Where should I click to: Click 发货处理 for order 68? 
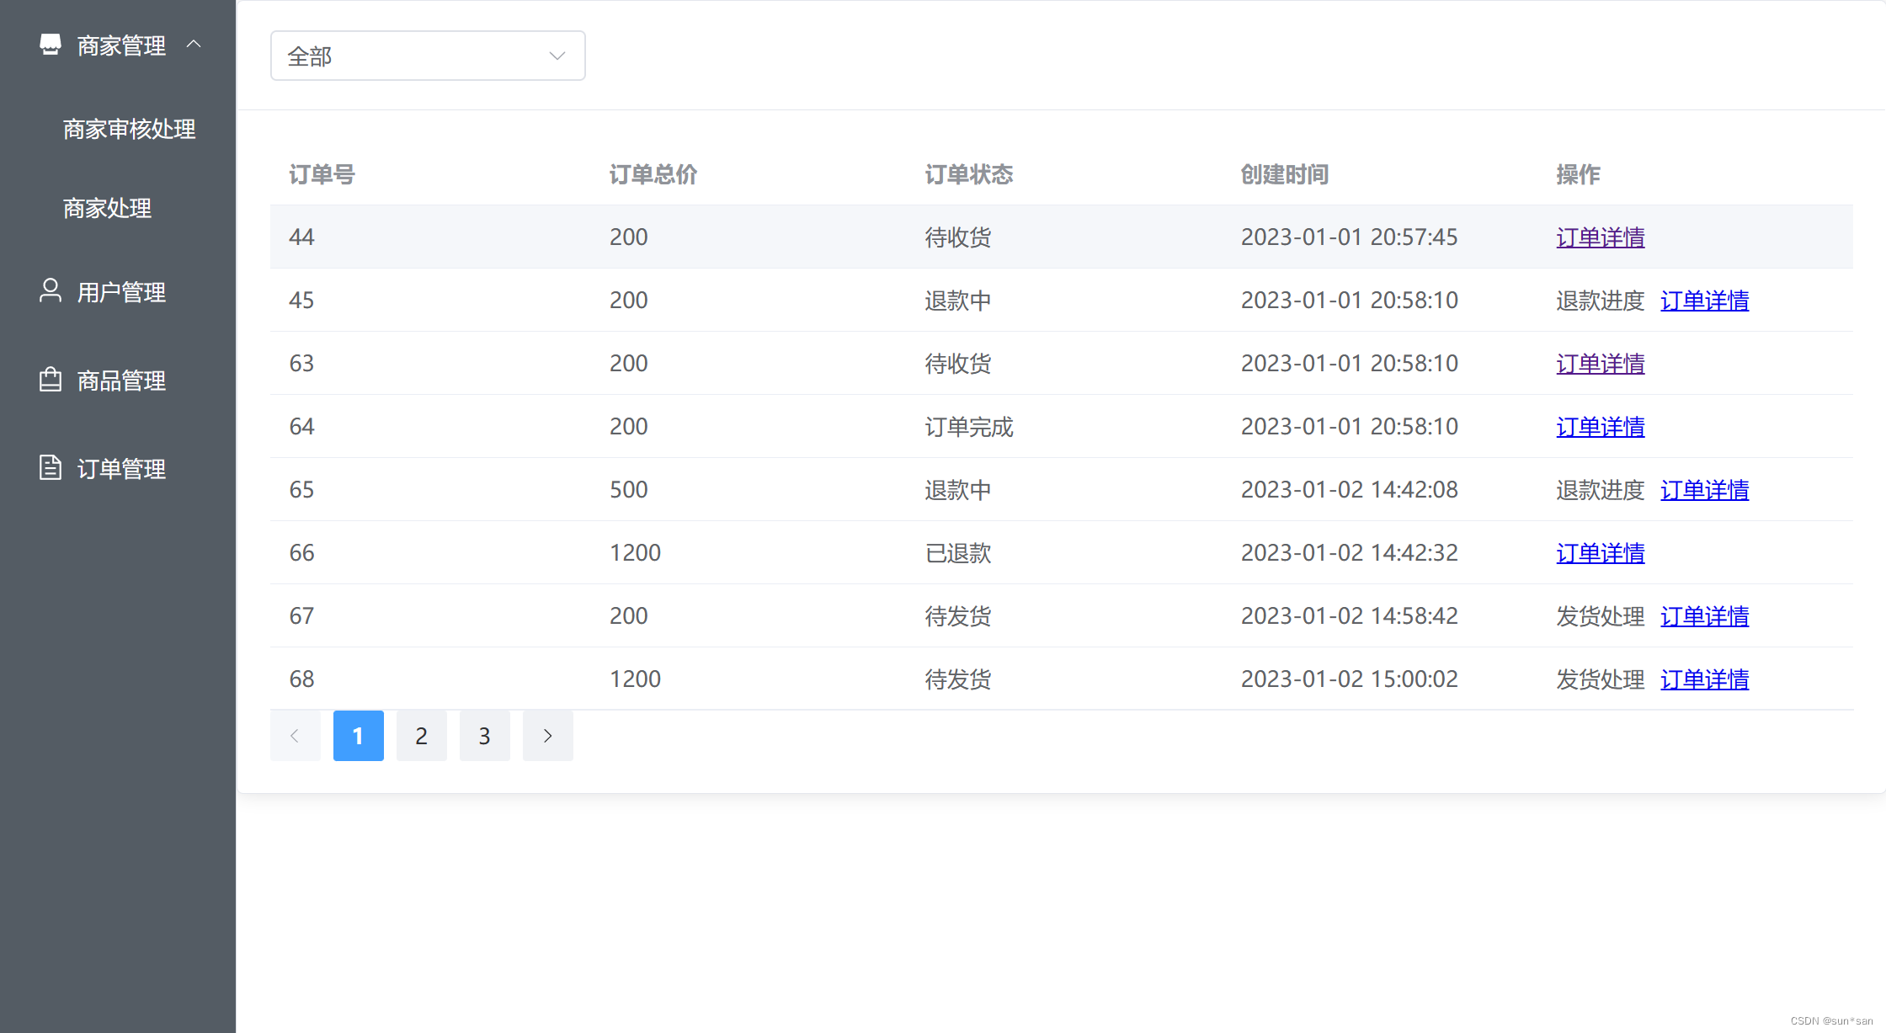click(1600, 679)
